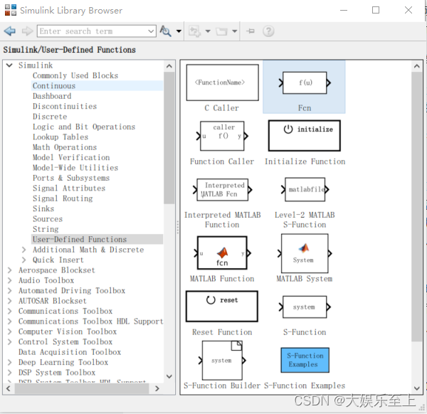Select the Math Operations library

click(65, 147)
